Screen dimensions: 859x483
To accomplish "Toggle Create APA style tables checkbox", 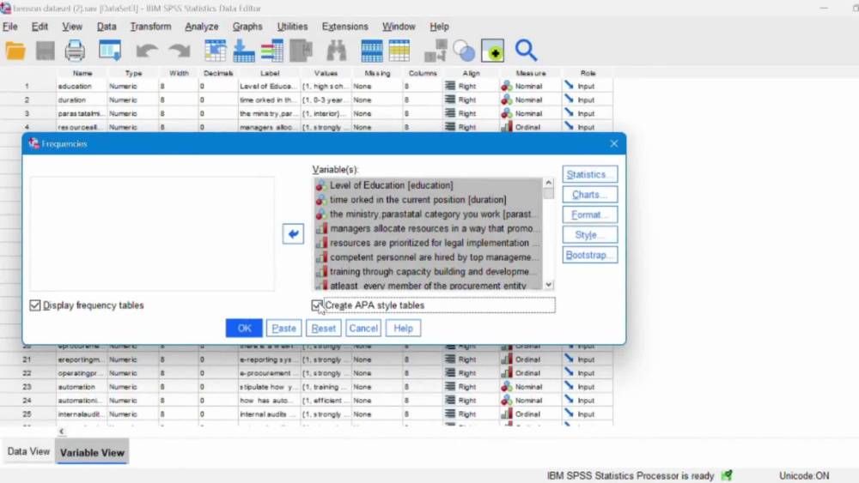I will tap(317, 305).
